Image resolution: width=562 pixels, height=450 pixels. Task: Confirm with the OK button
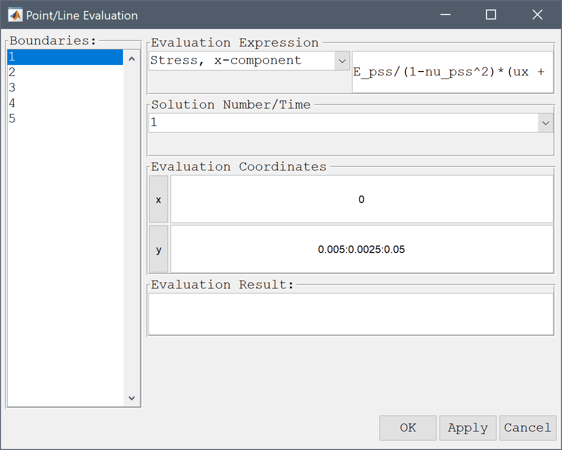pyautogui.click(x=408, y=428)
